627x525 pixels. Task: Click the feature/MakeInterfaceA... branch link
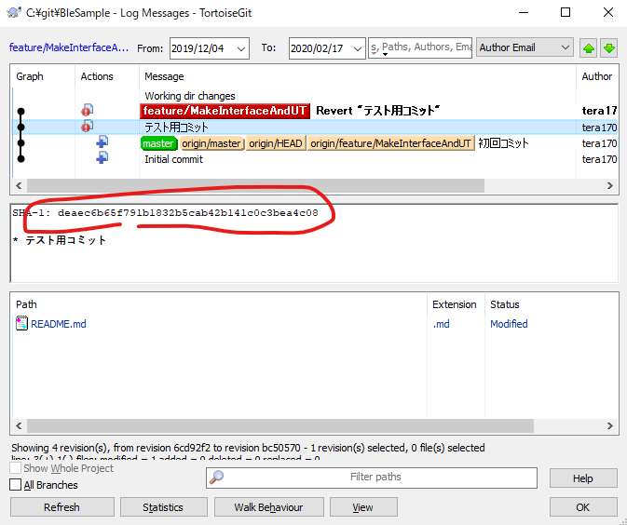69,47
